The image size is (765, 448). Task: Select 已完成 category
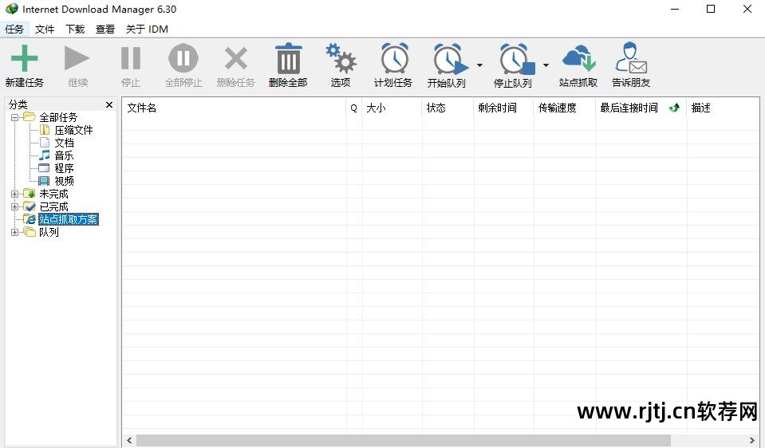[53, 206]
